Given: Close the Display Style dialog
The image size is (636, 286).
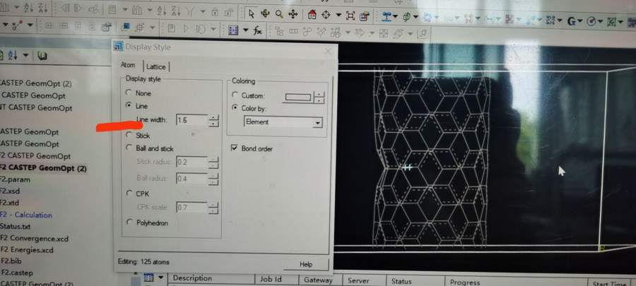Looking at the screenshot, I should click(328, 51).
